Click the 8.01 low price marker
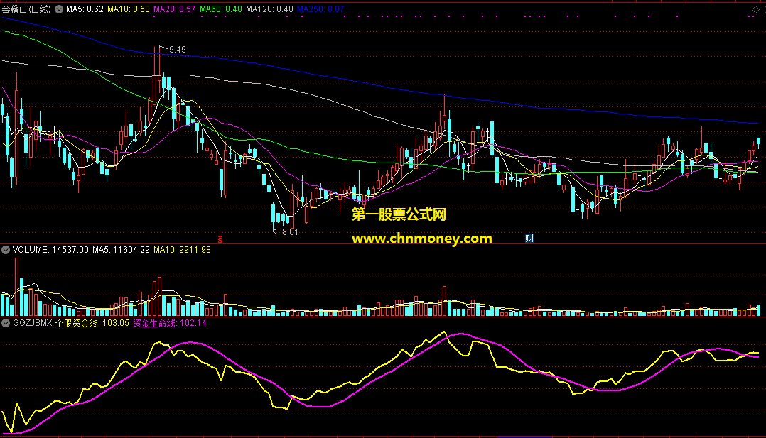 (x=290, y=232)
